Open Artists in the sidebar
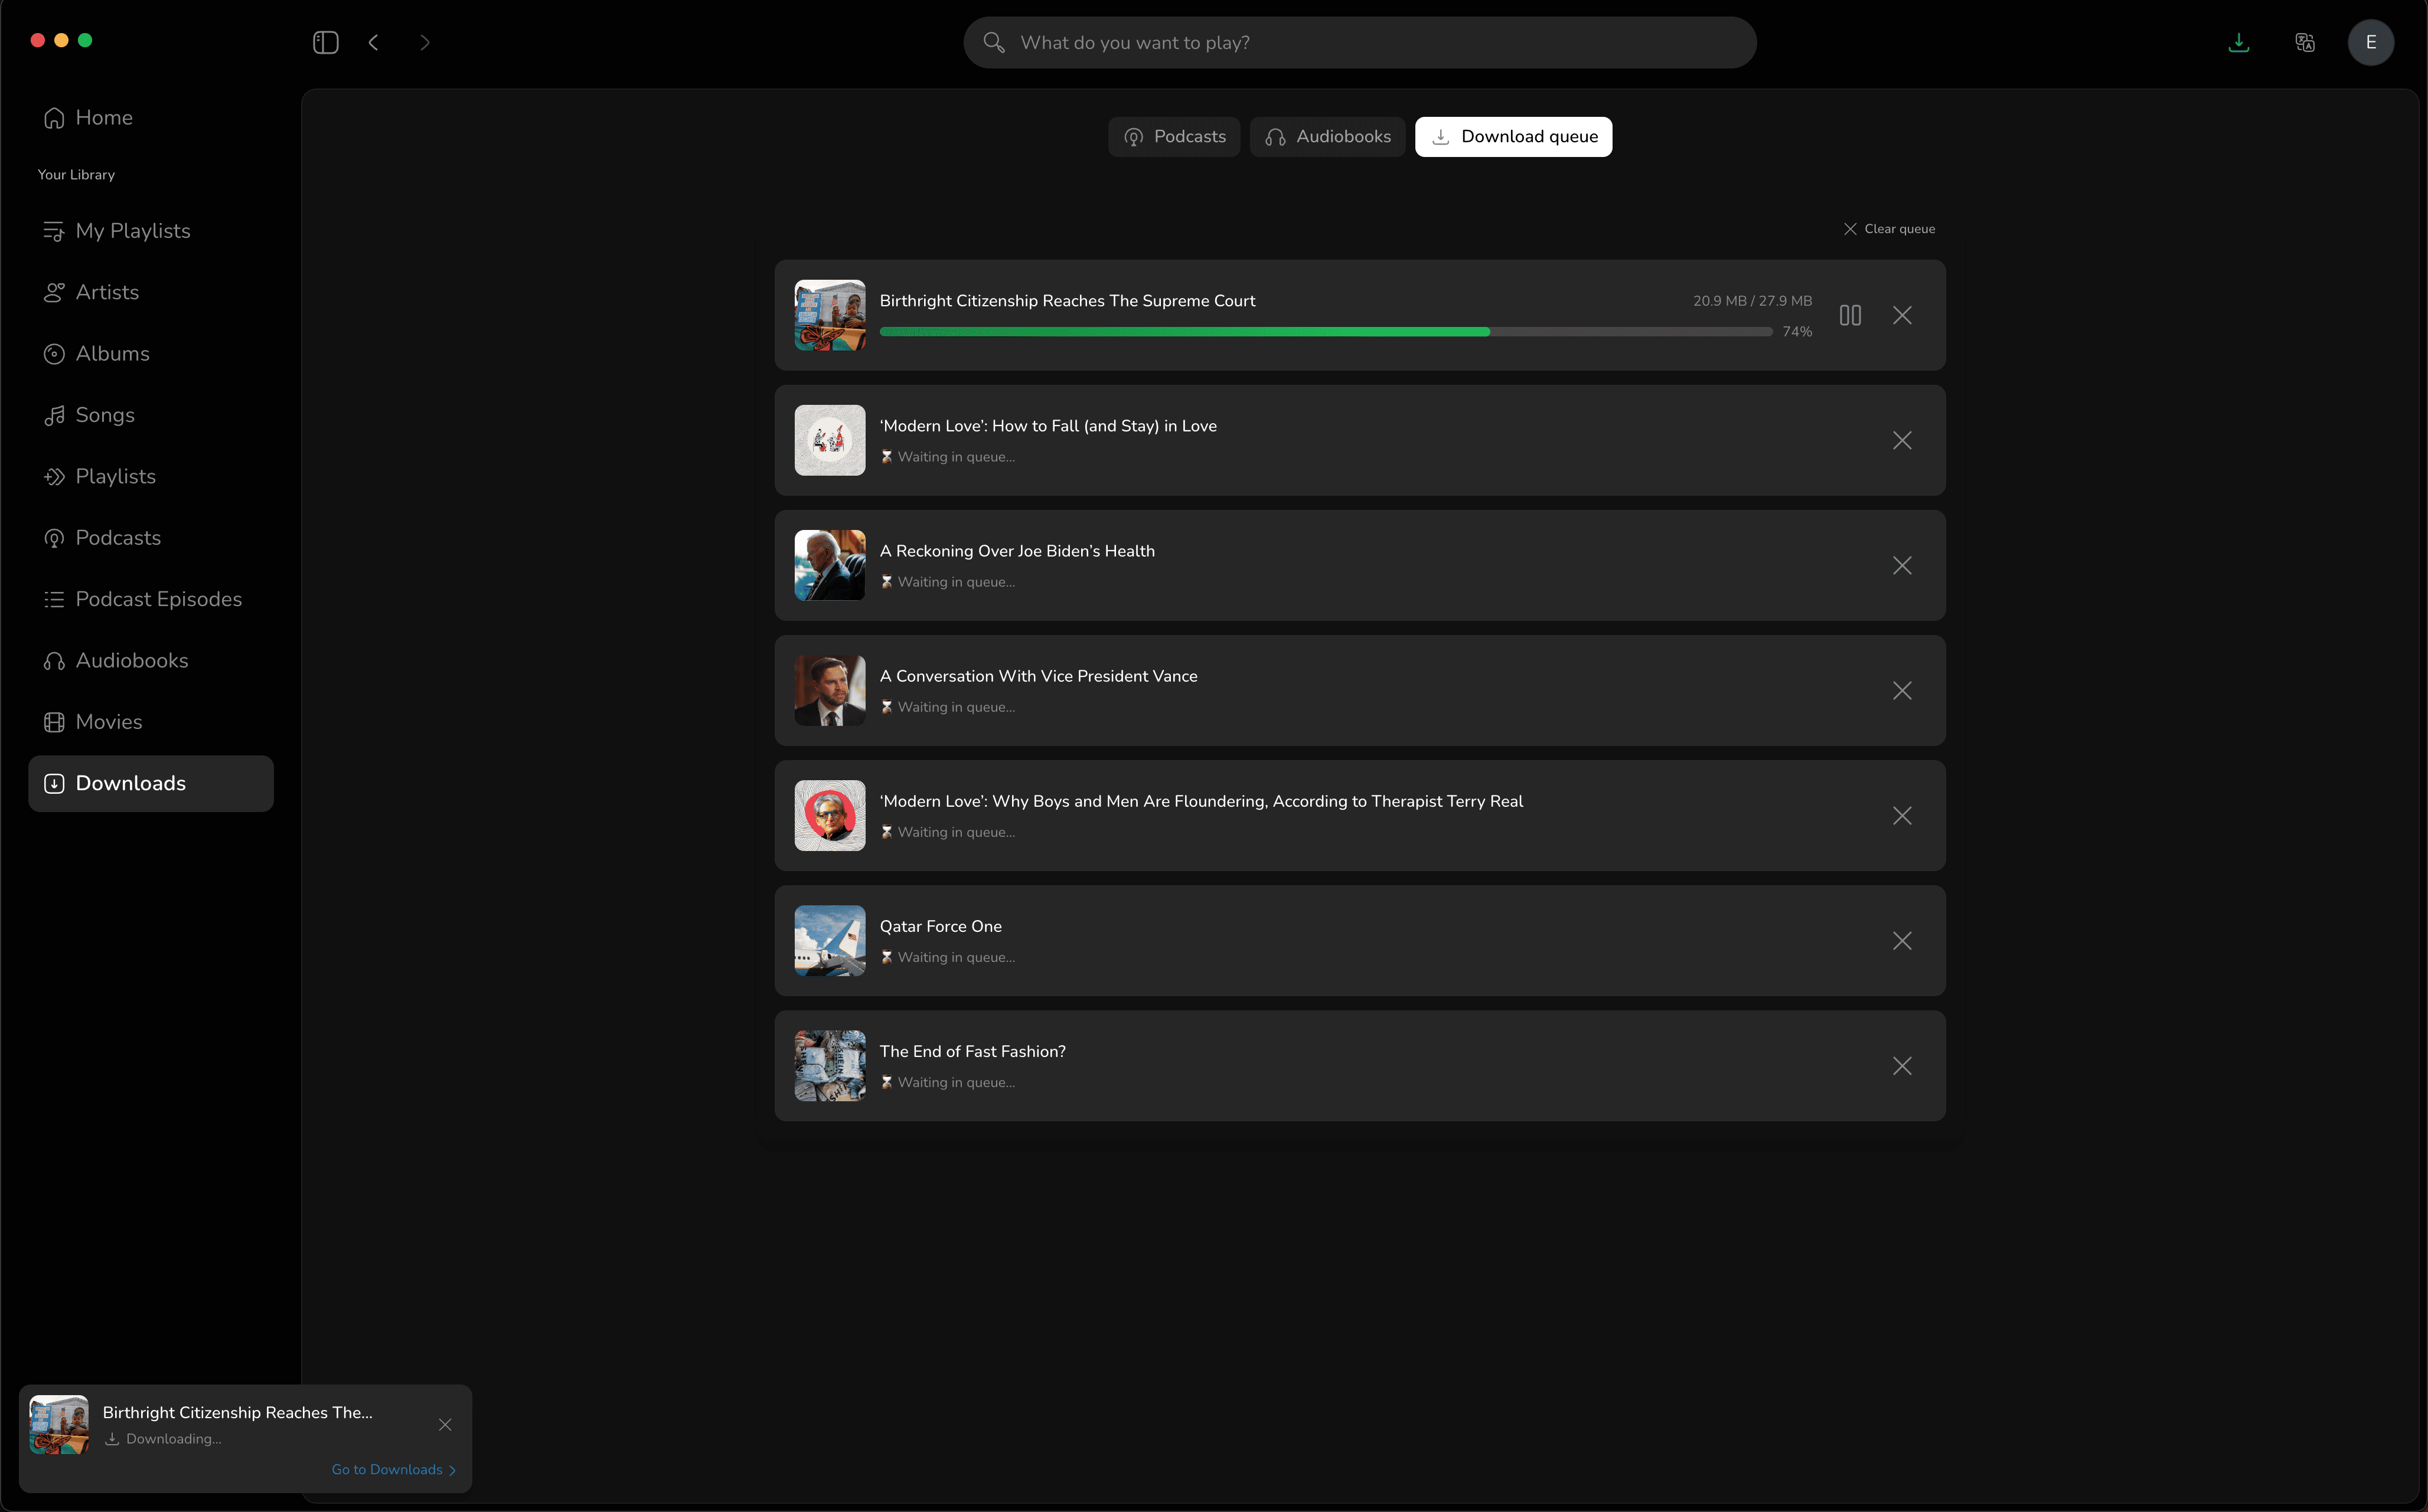 pos(150,292)
